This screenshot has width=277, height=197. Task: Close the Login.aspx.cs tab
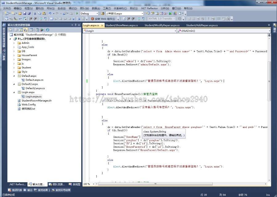coord(102,26)
